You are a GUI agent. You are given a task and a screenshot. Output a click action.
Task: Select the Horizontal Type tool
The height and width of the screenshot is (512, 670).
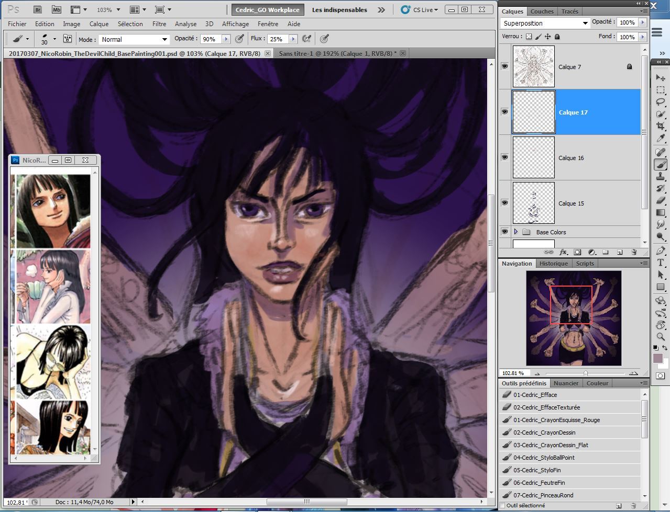661,263
